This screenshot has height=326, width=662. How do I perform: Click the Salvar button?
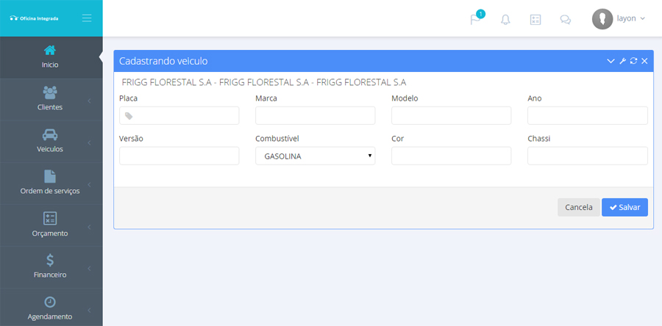coord(624,207)
